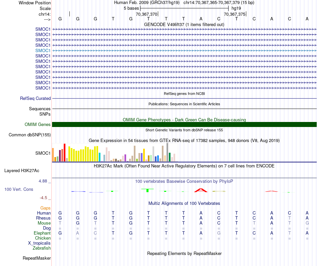Click the ---> strand direction arrow label
Viewport: 317px width, 266px height.
[x=47, y=19]
